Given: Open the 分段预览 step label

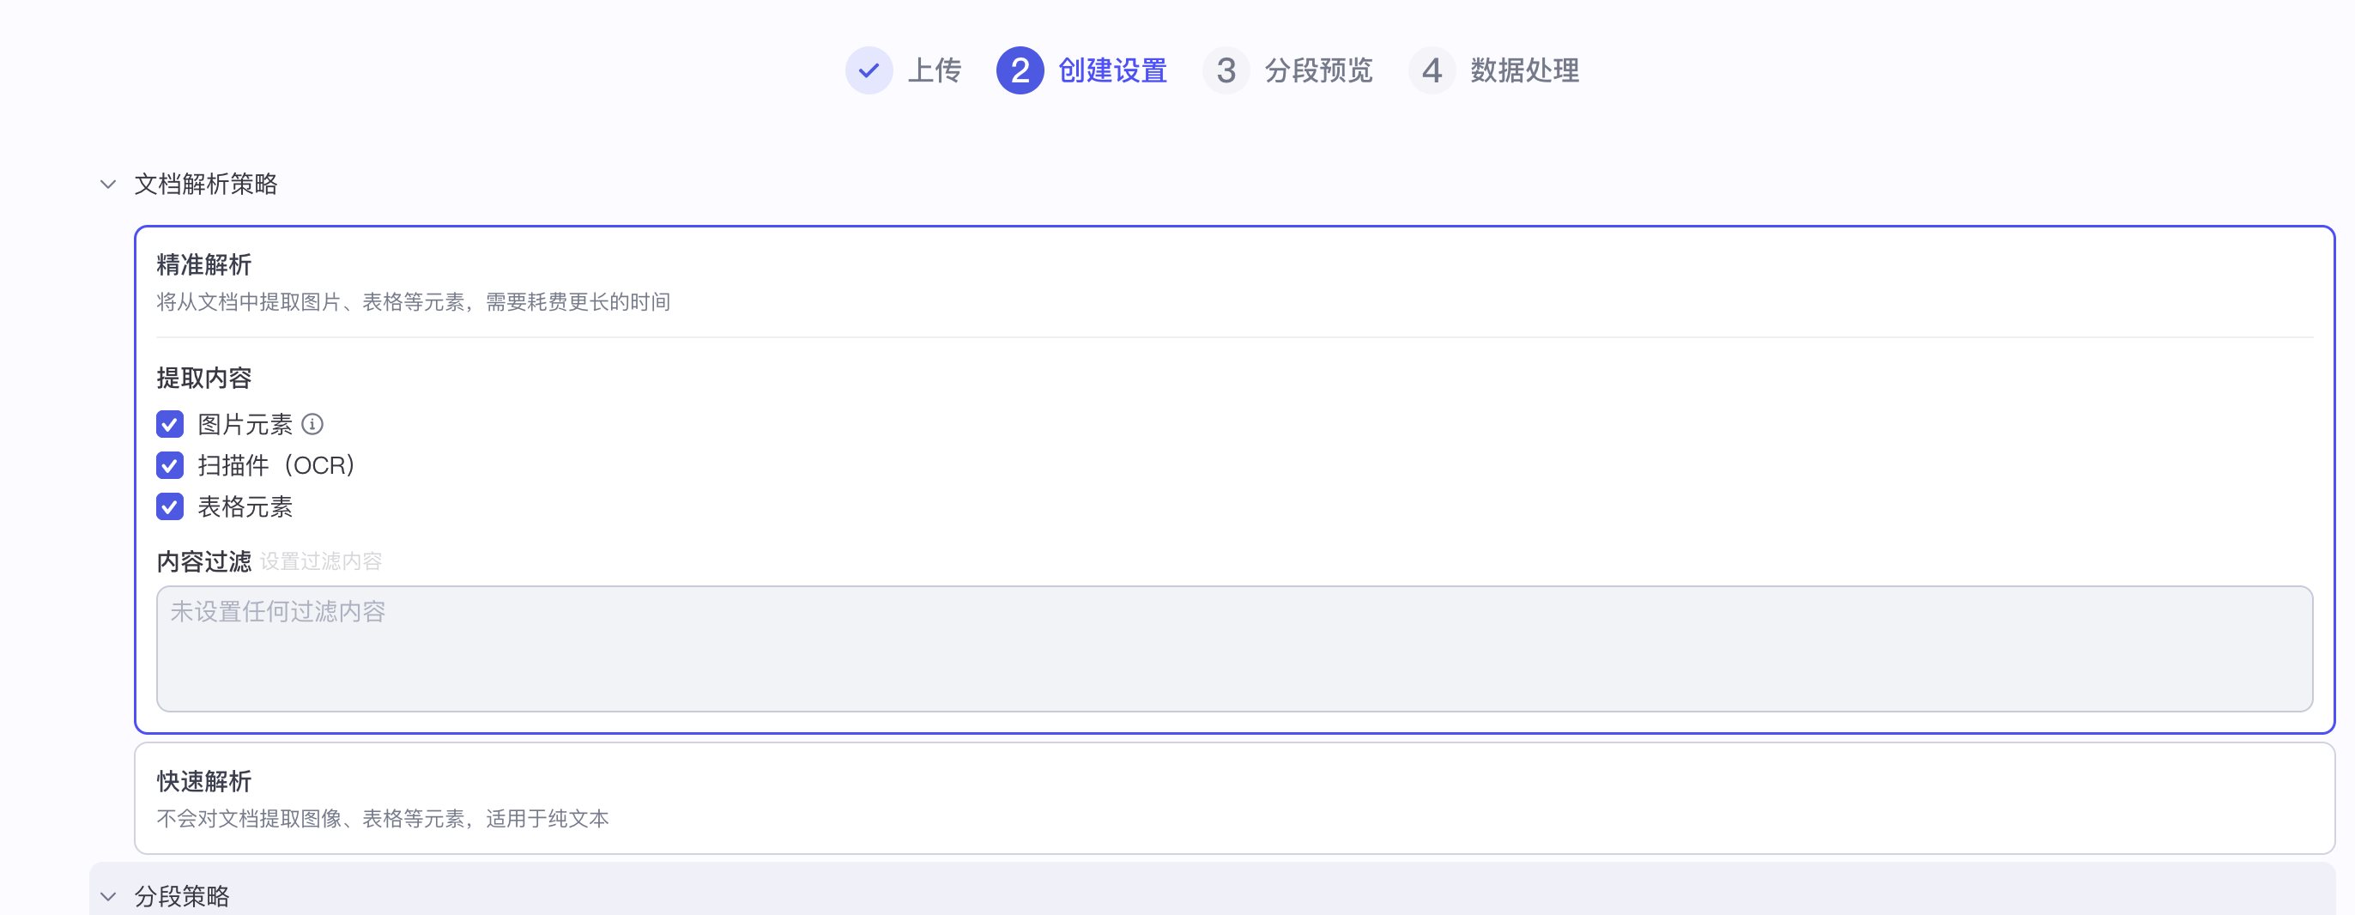Looking at the screenshot, I should click(1318, 70).
